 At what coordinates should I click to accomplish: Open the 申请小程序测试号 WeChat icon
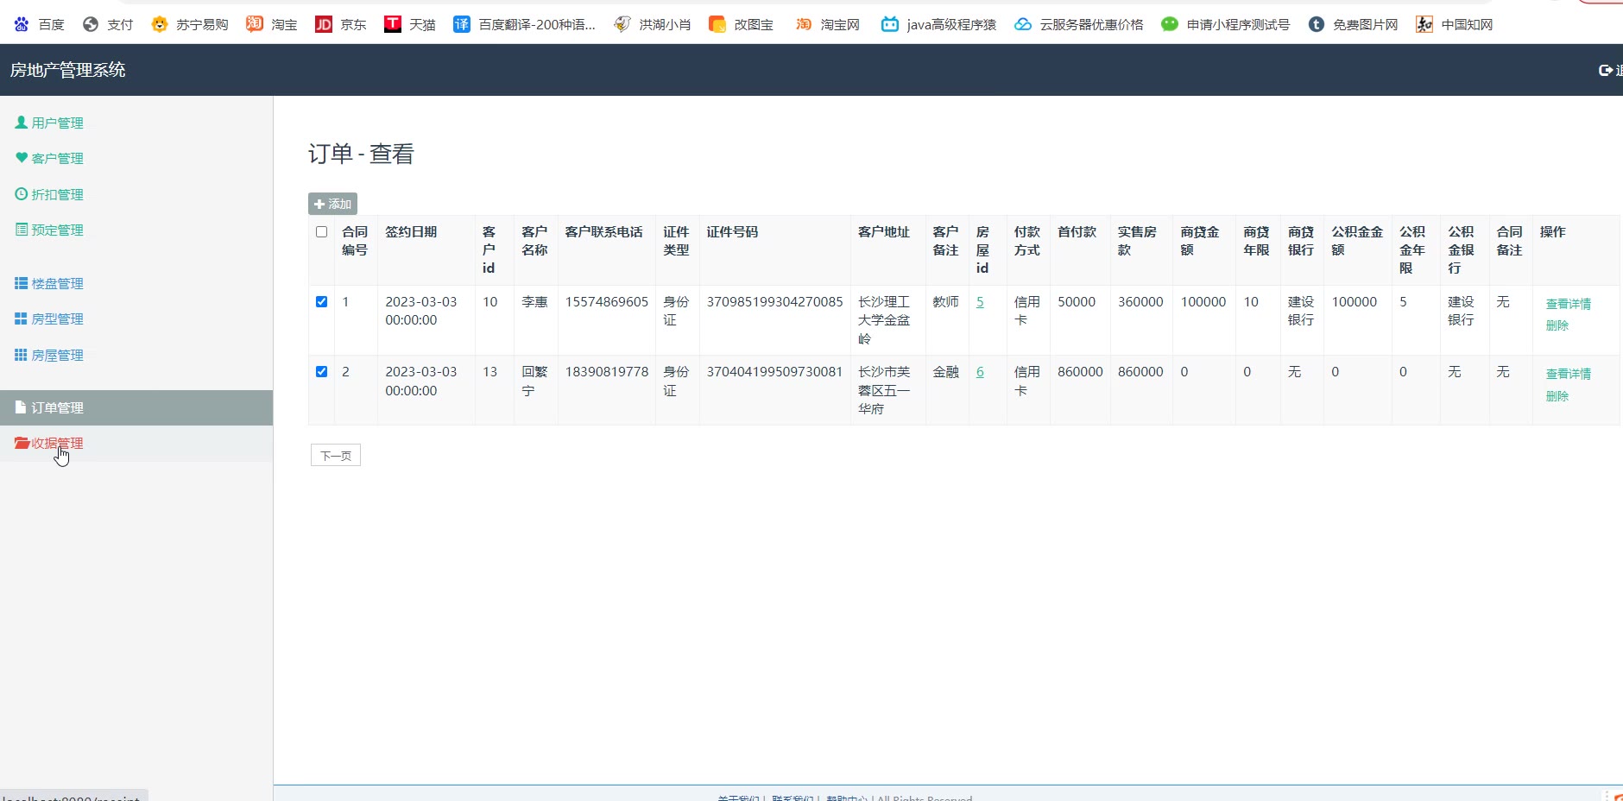(1170, 24)
